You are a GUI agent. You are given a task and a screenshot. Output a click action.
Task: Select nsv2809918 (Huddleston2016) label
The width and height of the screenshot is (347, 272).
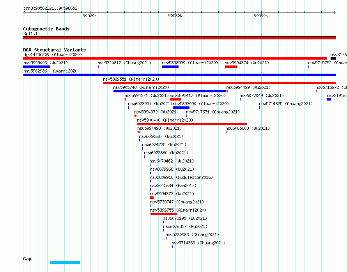(181, 177)
